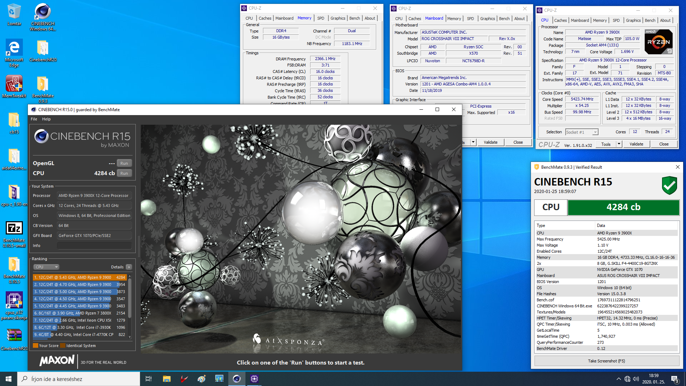Viewport: 686px width, 386px height.
Task: Click the Windows search box
Action: [79, 379]
